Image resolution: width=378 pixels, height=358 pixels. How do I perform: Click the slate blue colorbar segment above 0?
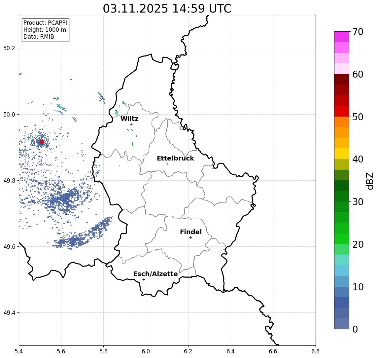coord(342,324)
